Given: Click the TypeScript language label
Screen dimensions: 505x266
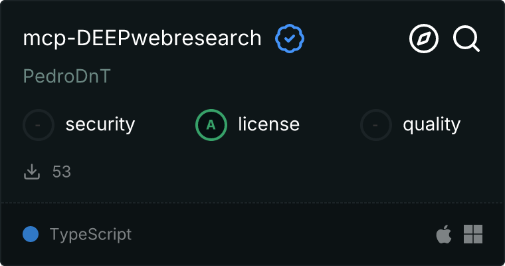Looking at the screenshot, I should [90, 234].
